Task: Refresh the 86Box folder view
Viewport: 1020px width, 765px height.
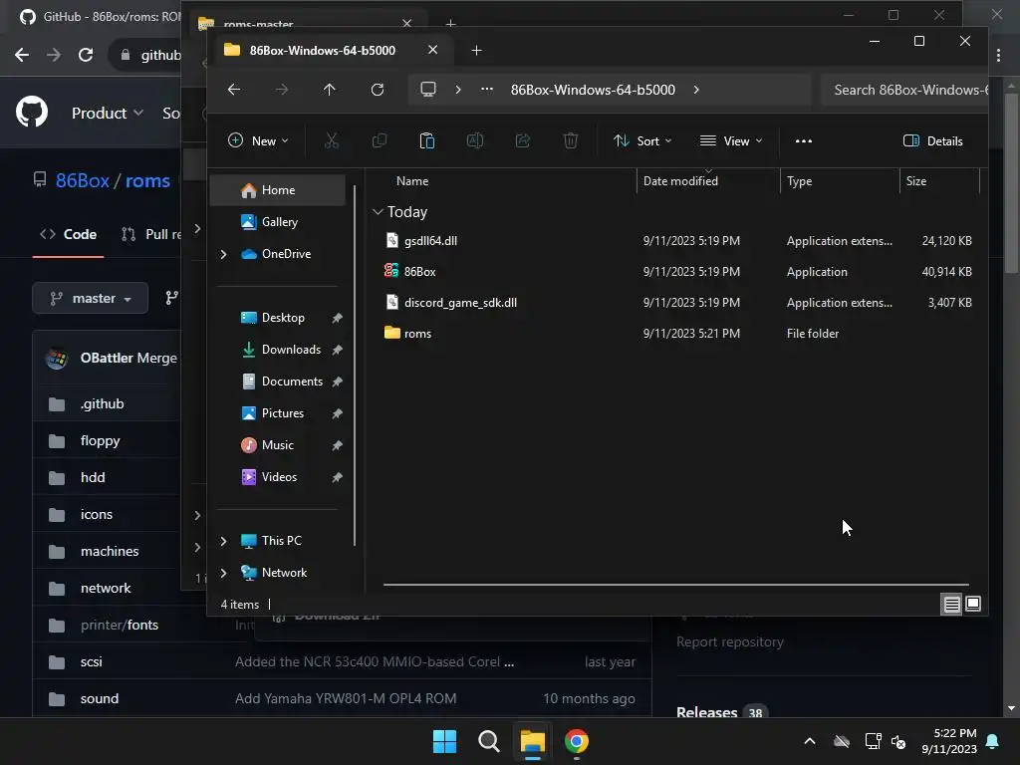Action: click(x=378, y=90)
